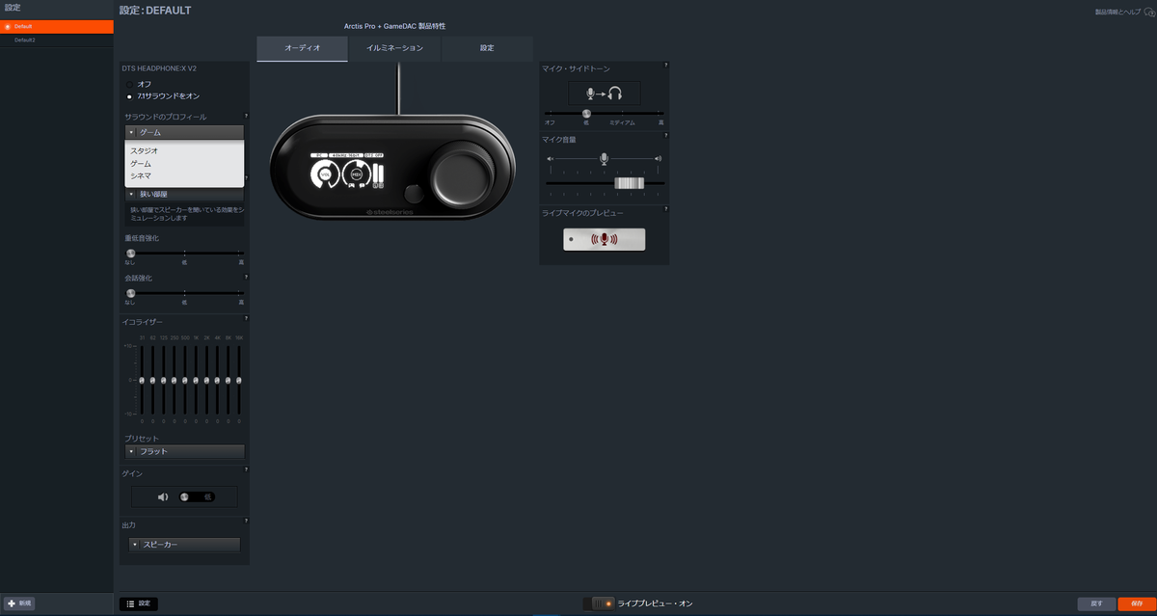Show help for the 出力 section

[246, 521]
